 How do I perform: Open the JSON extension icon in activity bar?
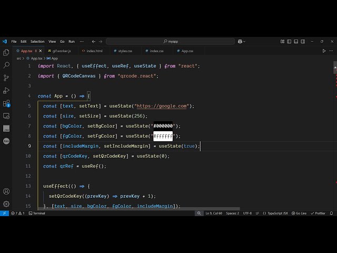(6, 141)
